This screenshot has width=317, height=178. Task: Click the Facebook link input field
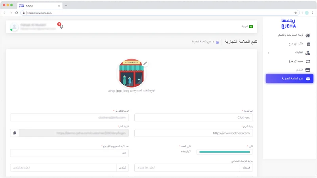click(x=187, y=168)
